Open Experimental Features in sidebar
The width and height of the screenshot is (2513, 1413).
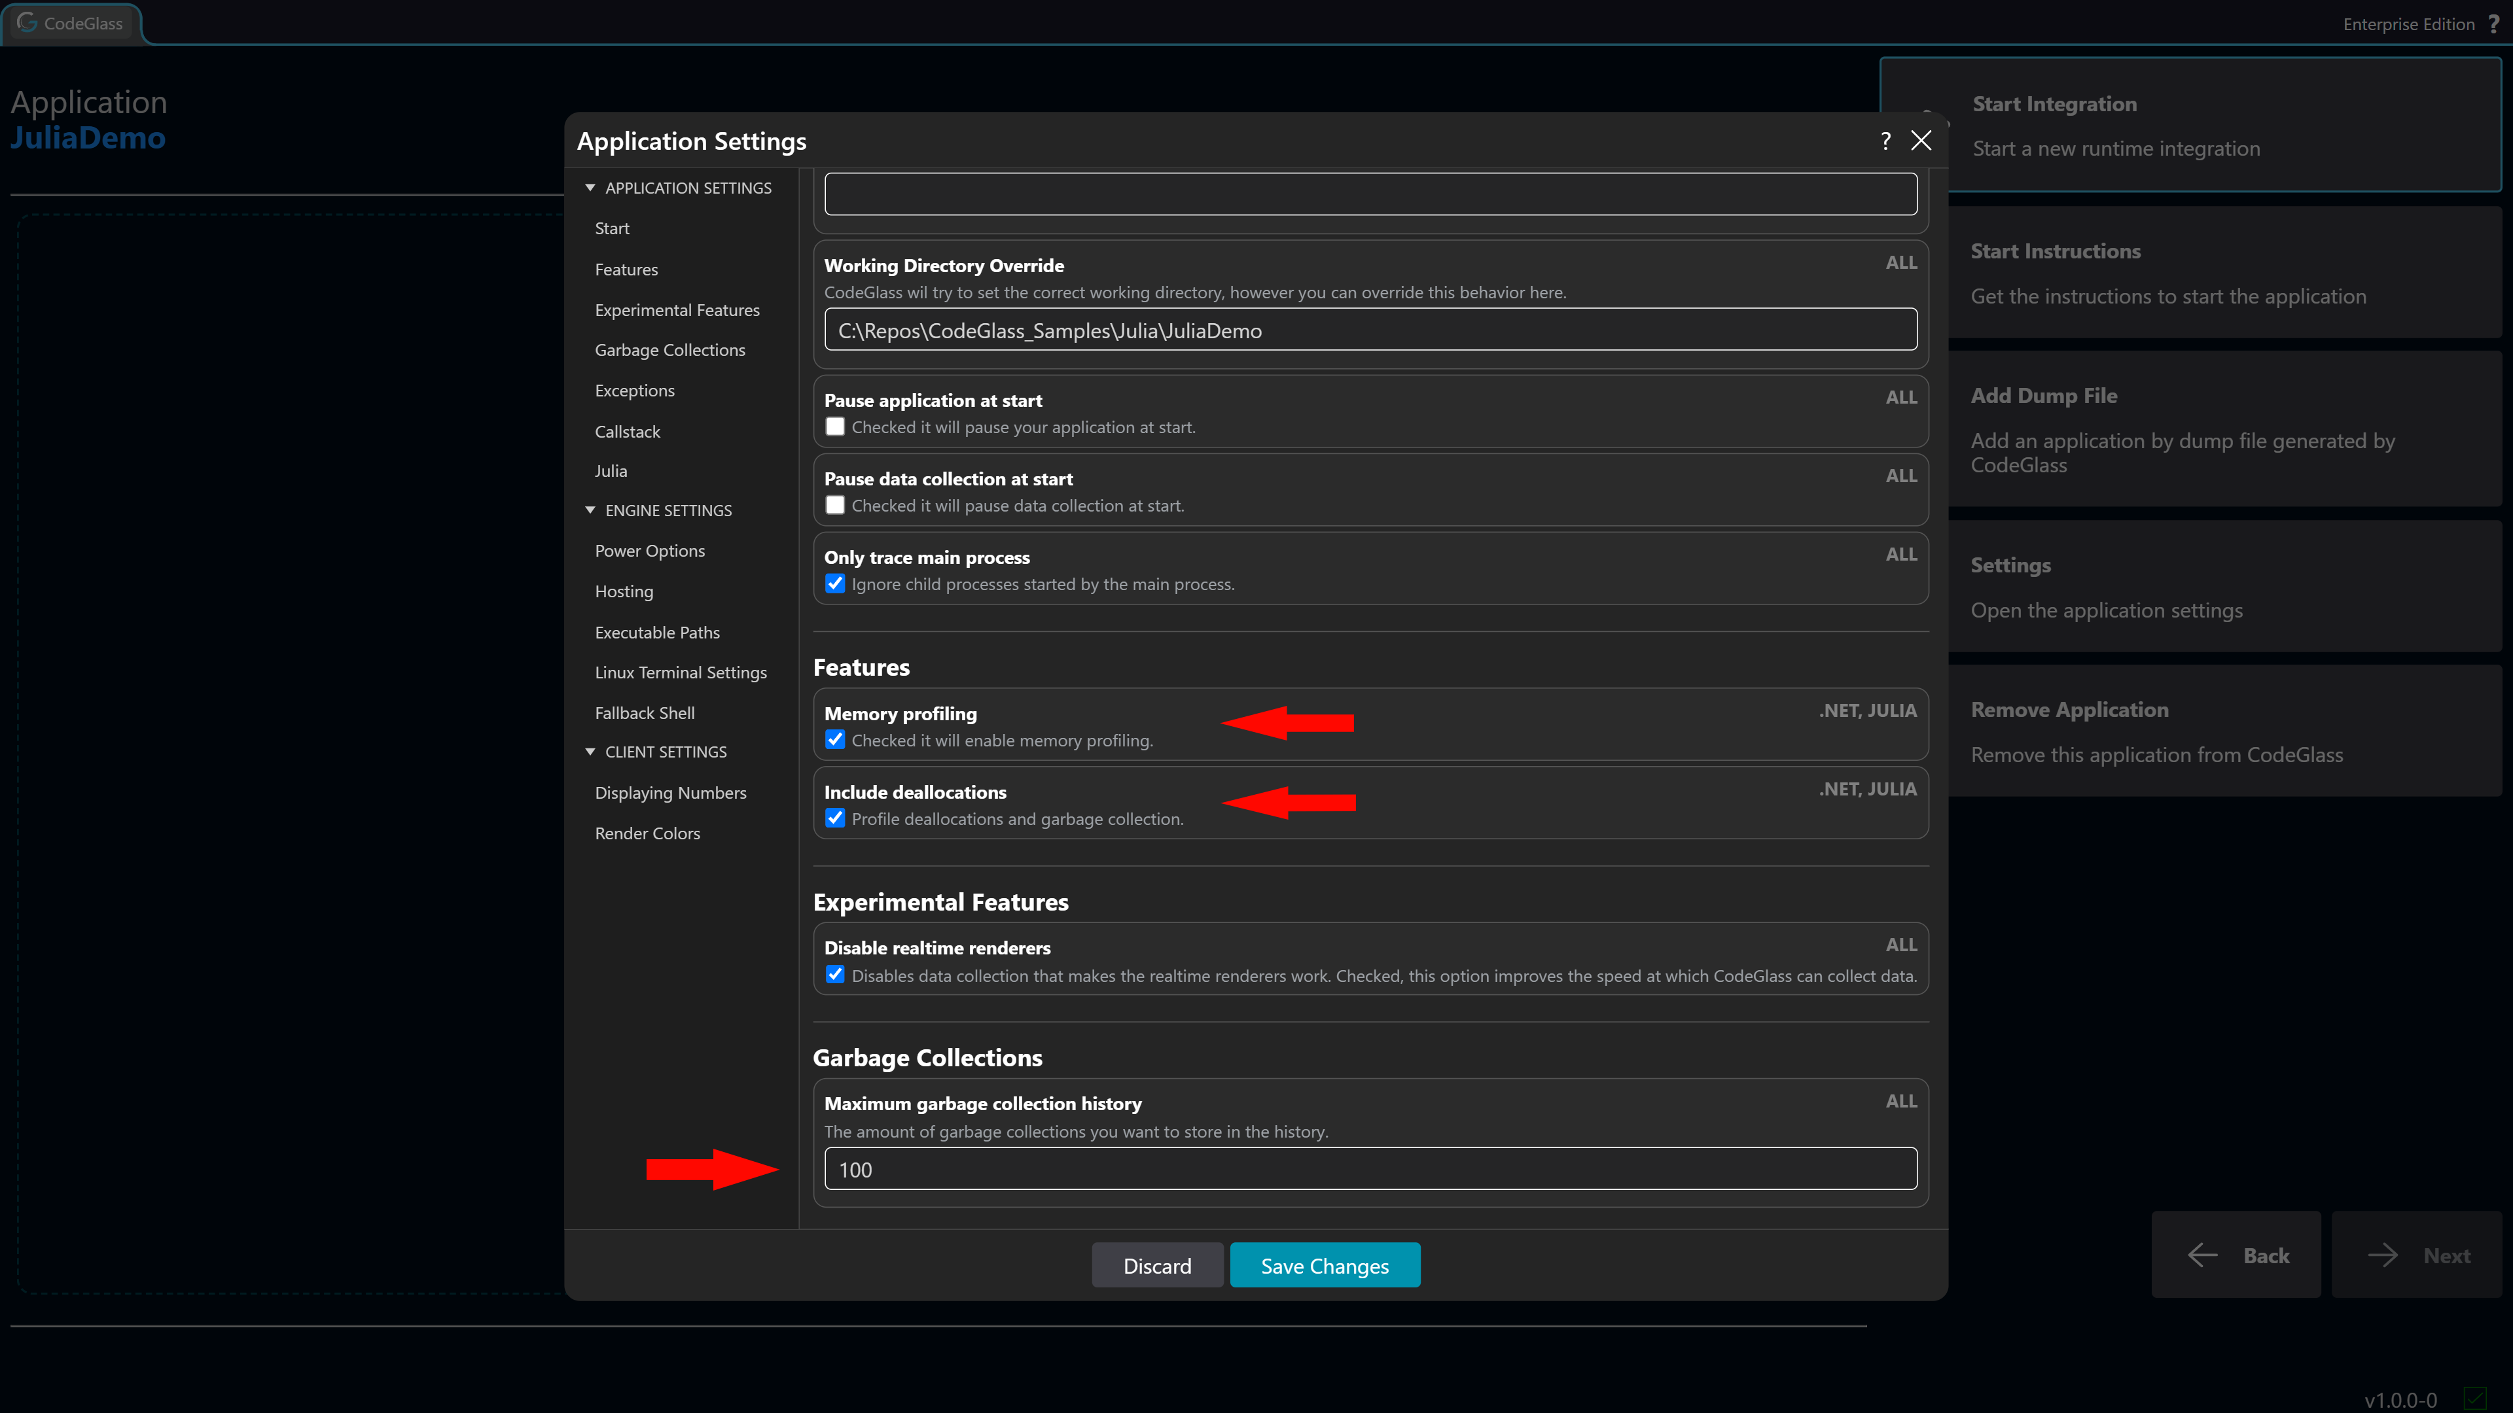(x=677, y=309)
